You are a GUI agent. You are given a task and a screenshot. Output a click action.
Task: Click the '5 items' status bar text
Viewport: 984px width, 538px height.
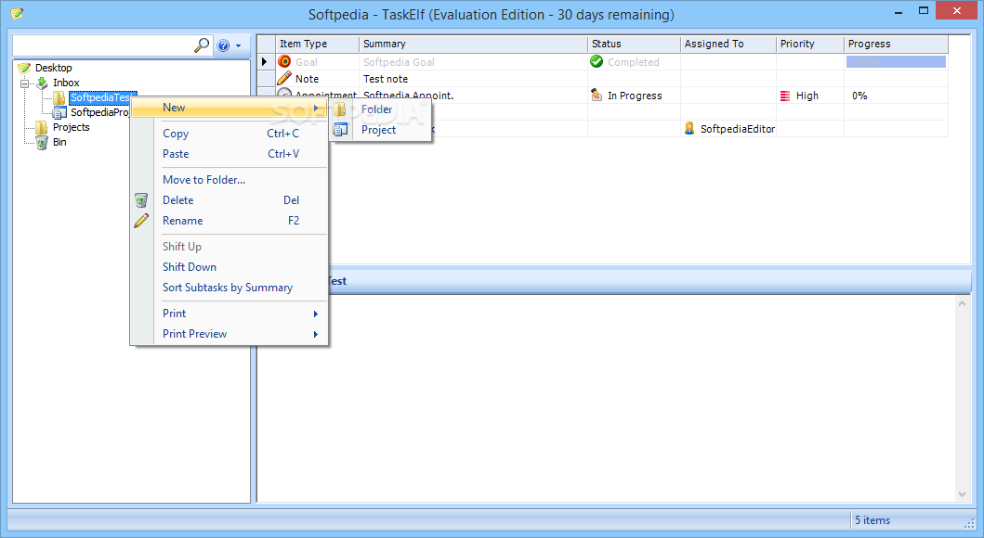[x=872, y=520]
